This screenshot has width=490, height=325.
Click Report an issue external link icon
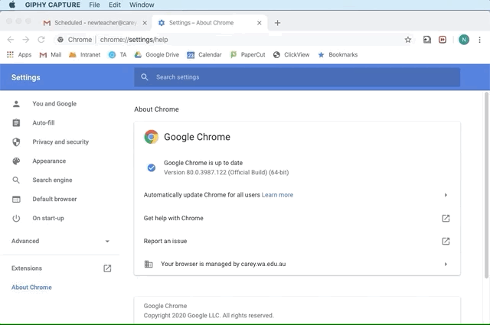point(446,241)
